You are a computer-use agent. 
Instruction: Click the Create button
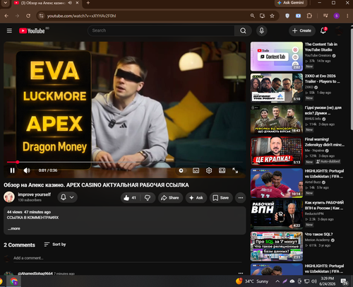pos(302,30)
